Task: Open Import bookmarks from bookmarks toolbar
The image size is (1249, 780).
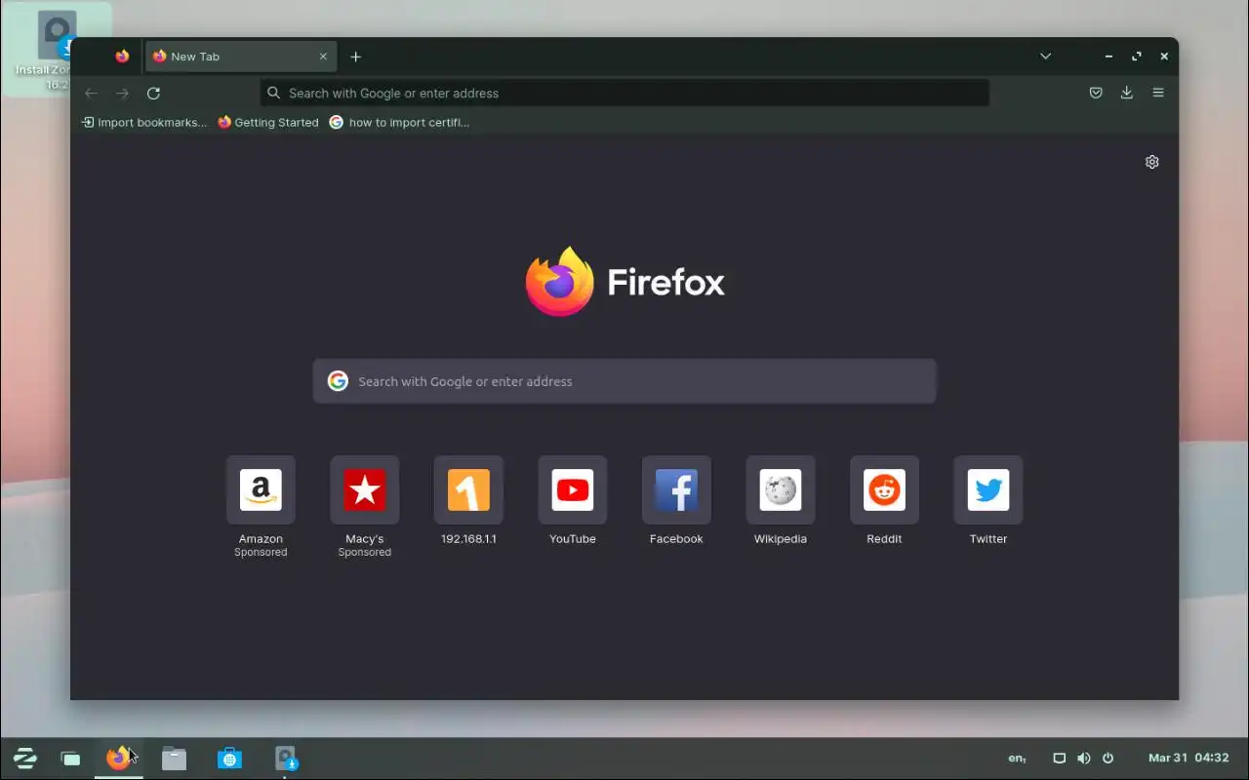Action: (144, 123)
